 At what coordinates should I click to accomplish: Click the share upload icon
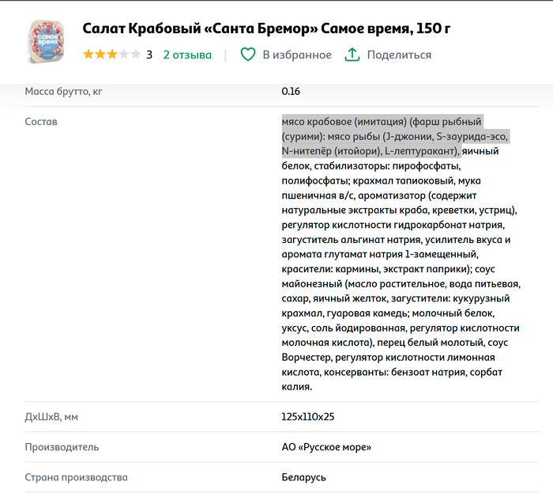[352, 55]
